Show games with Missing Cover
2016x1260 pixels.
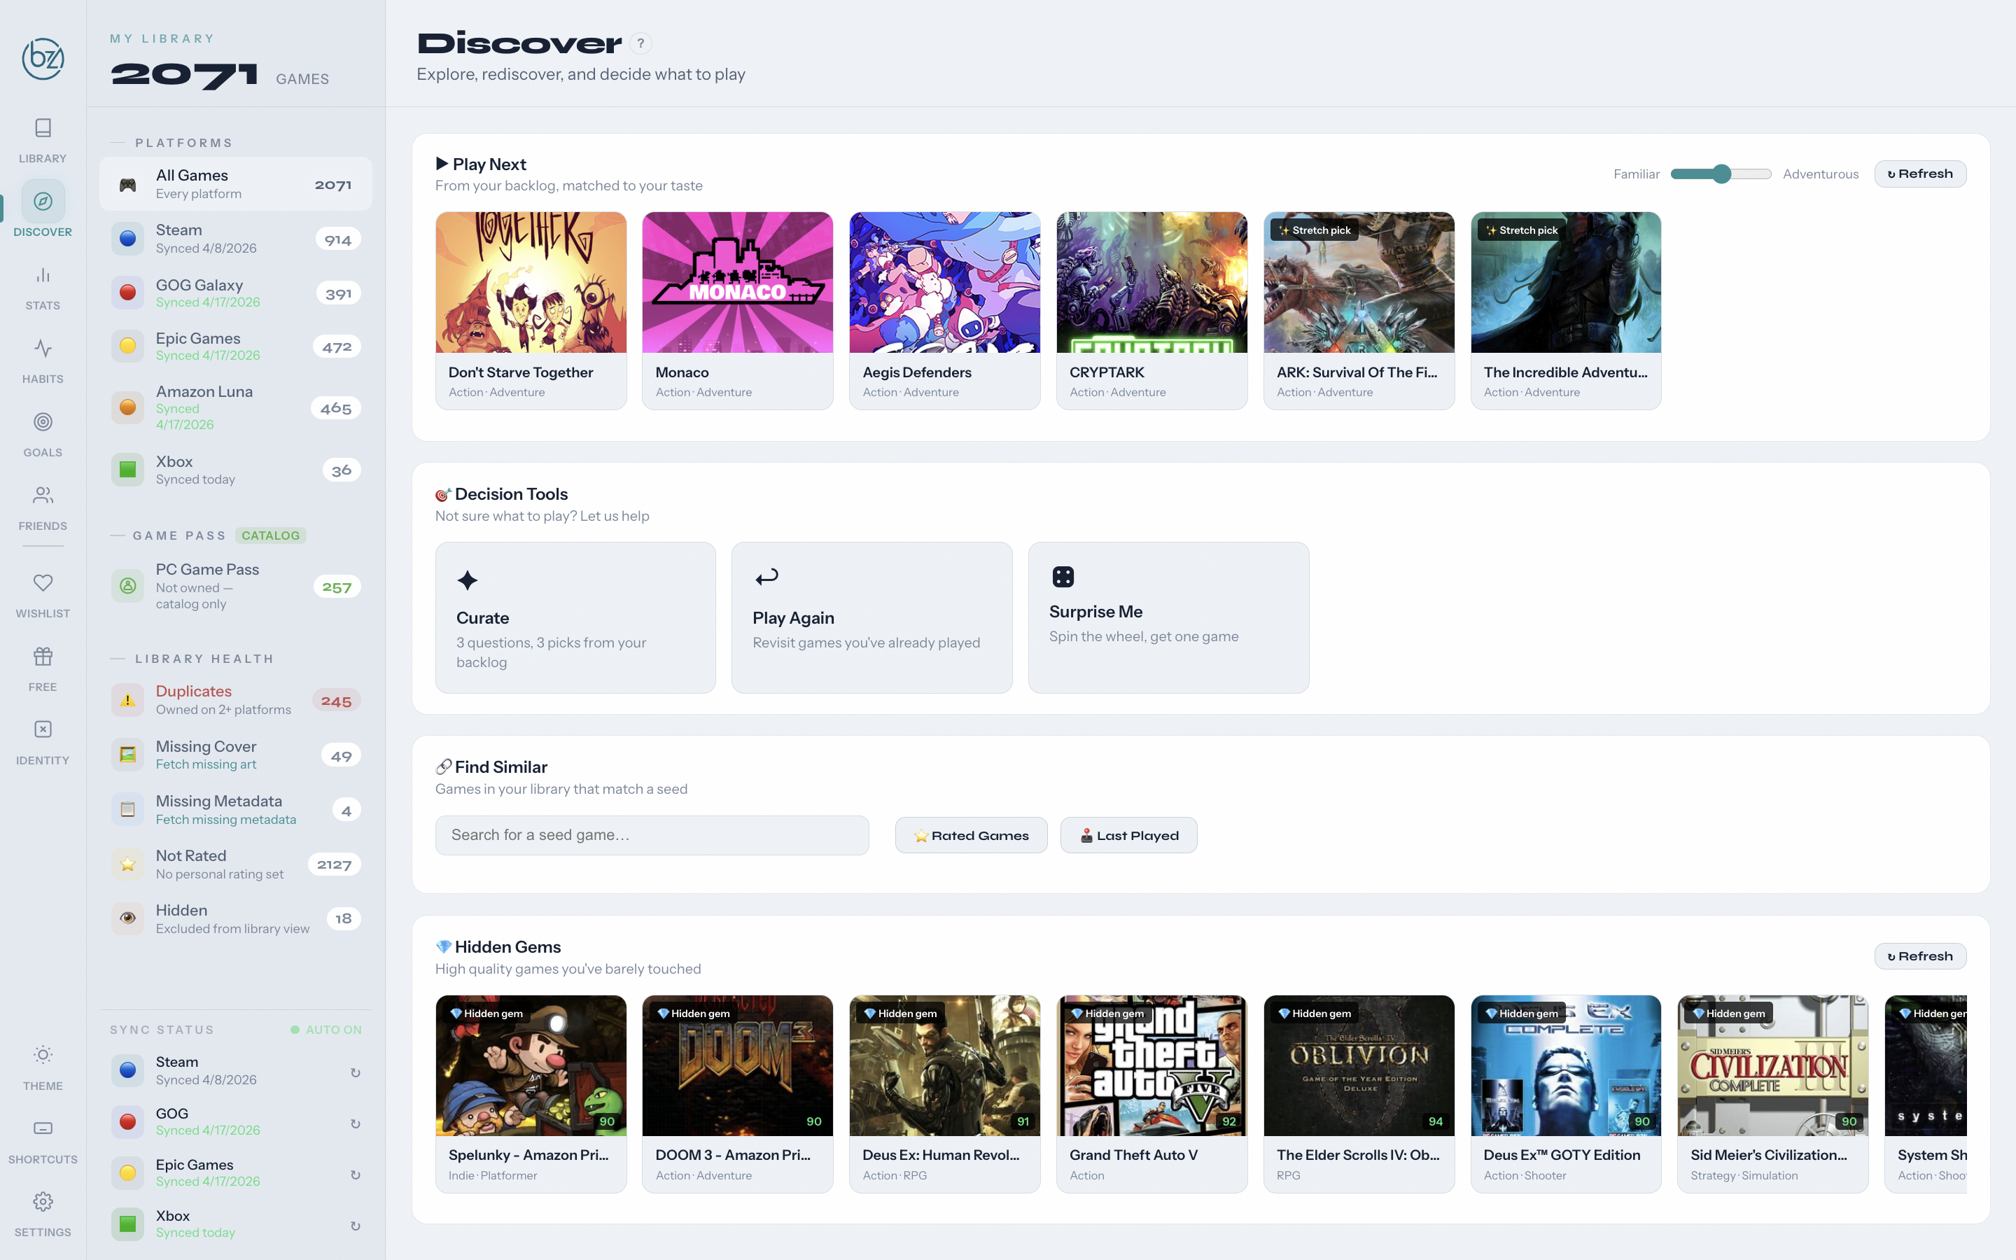(x=236, y=755)
